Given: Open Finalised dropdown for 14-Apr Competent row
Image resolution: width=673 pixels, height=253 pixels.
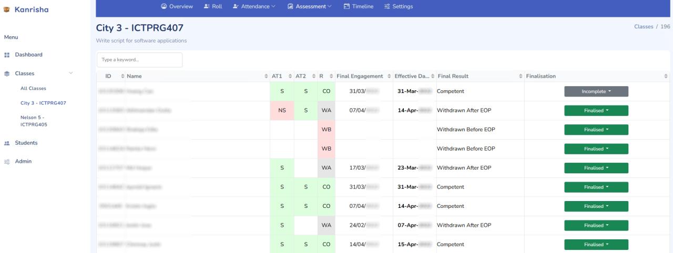Looking at the screenshot, I should (x=596, y=206).
